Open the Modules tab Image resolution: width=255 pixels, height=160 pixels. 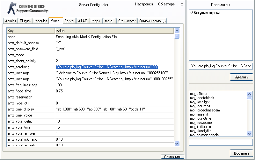(41, 21)
